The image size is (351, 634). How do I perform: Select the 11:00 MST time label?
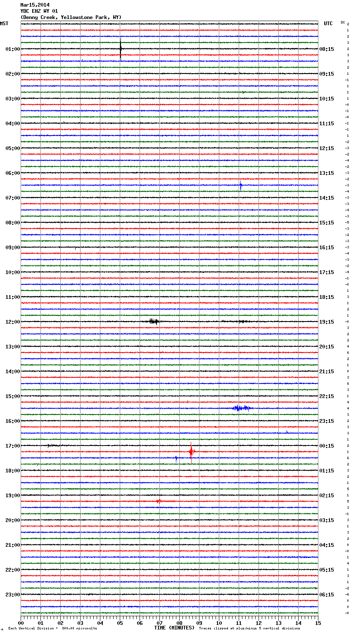13,297
